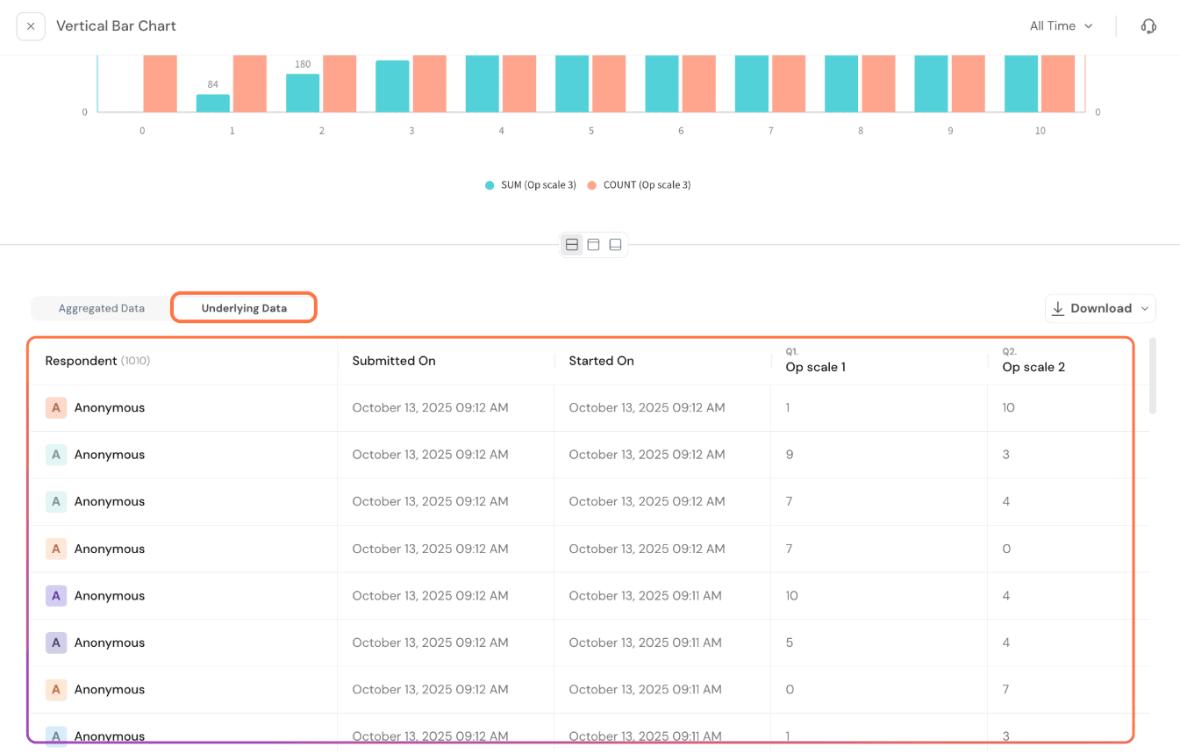Screen dimensions: 1180x754
Task: Expand the Download options chevron
Action: pyautogui.click(x=1144, y=308)
